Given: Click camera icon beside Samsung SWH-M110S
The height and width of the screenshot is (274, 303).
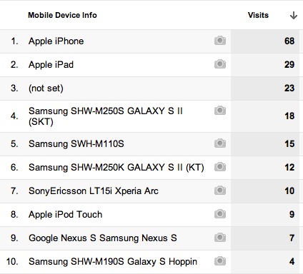Looking at the screenshot, I should (x=220, y=143).
